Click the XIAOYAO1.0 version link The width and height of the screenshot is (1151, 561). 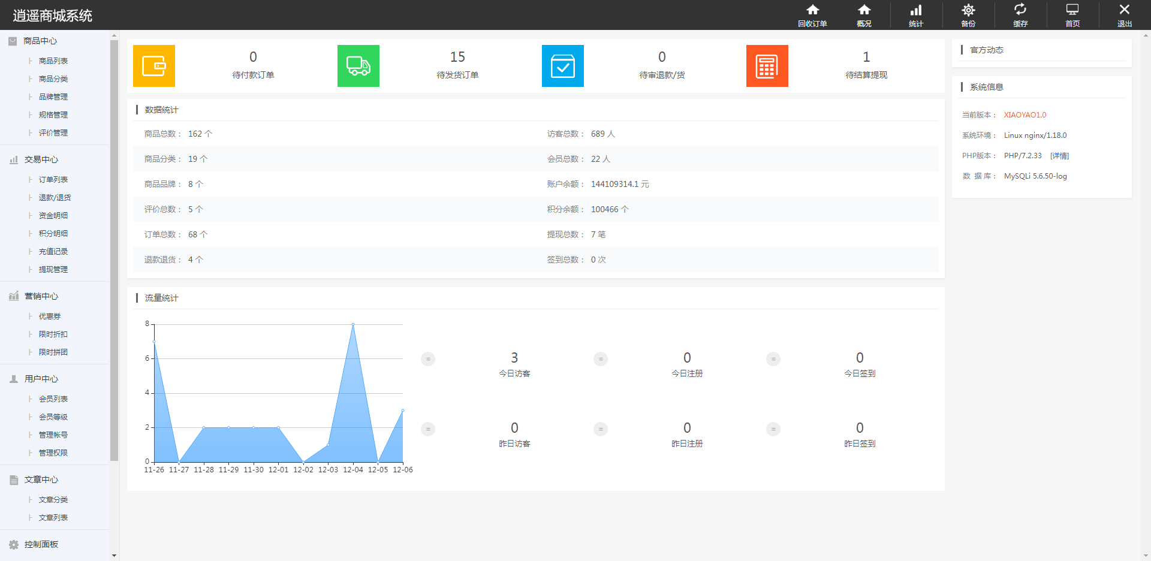(1025, 115)
